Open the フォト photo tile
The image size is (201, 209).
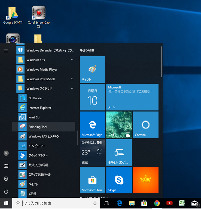[x=119, y=125]
